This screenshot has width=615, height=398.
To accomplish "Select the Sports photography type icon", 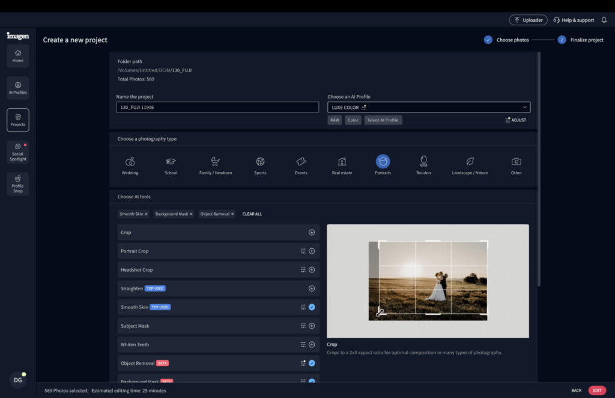I will click(x=260, y=162).
